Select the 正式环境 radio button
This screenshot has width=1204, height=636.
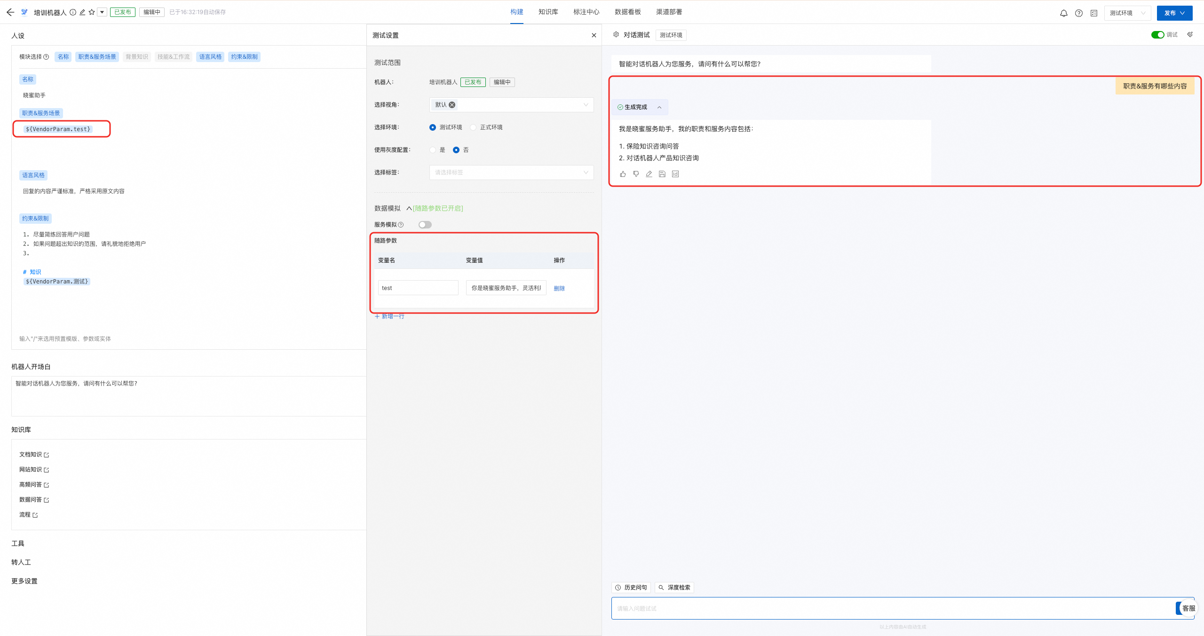click(x=473, y=127)
